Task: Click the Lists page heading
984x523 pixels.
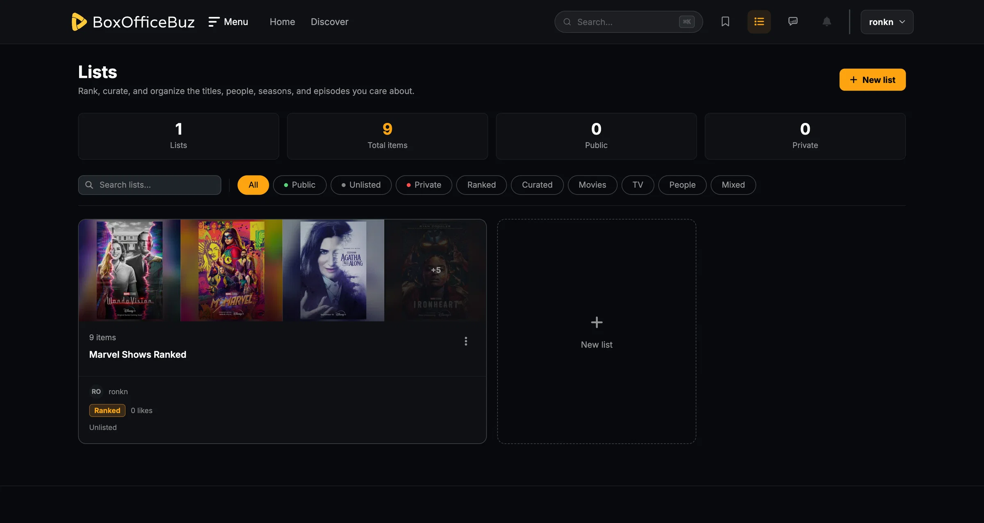Action: (x=98, y=72)
